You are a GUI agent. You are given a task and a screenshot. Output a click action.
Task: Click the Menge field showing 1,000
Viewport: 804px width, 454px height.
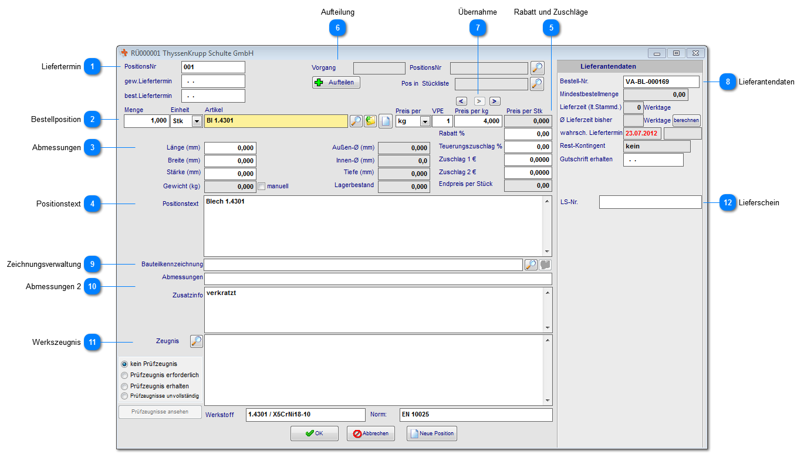146,121
